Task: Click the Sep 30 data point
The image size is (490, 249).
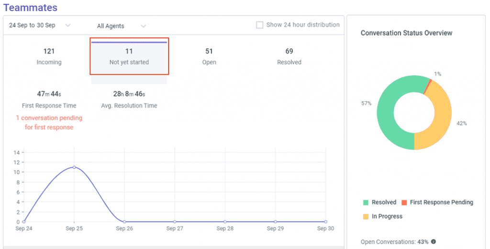Action: click(x=325, y=222)
